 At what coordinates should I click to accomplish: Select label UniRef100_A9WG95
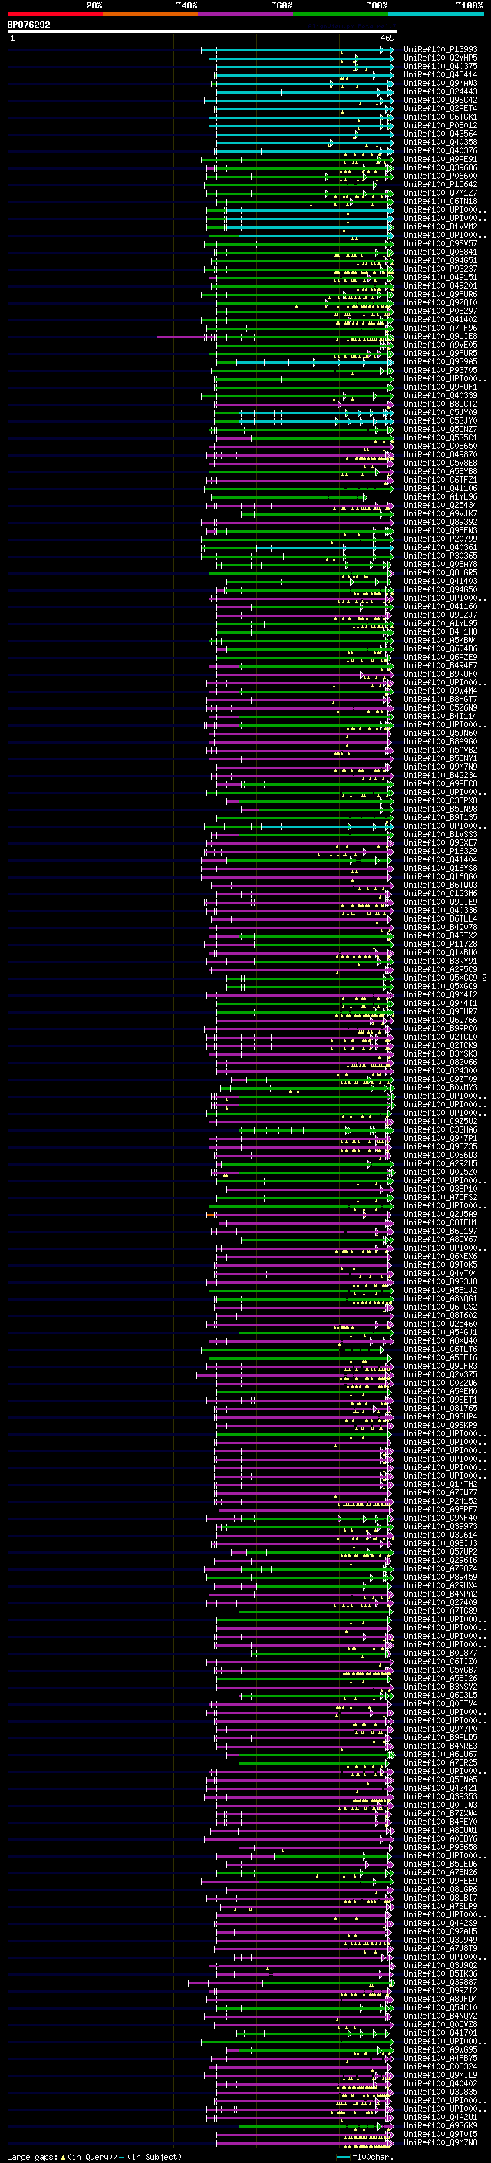pos(440,2049)
